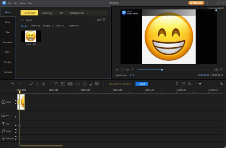This screenshot has width=226, height=148.
Task: Undo the last edit
Action: coord(13,84)
